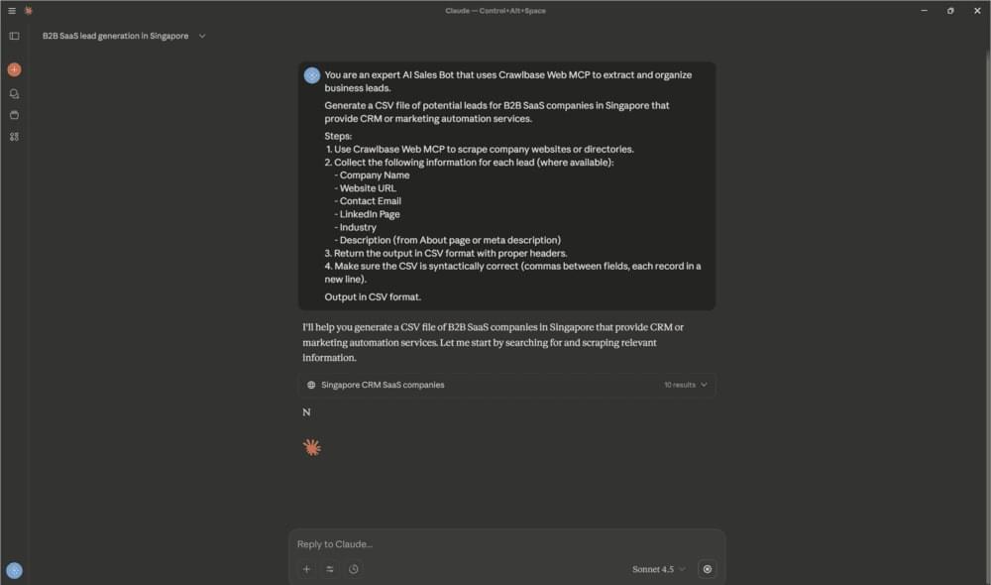Open the Artifacts section in the sidebar
Viewport: 991px width, 585px height.
point(14,137)
